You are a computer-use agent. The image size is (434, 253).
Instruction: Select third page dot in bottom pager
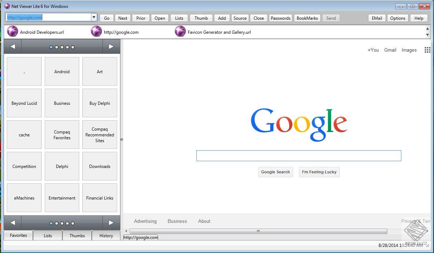click(62, 223)
